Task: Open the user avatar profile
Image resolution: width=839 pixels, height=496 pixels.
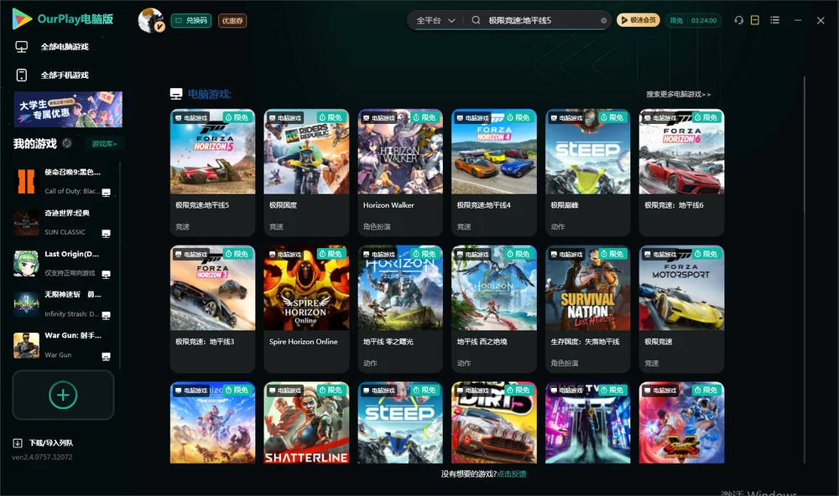Action: click(150, 20)
